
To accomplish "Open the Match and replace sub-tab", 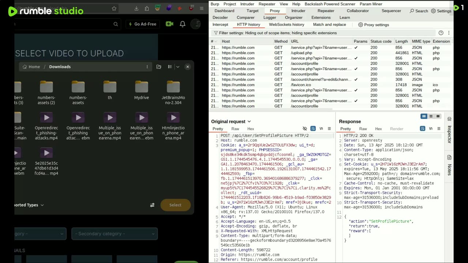I will click(x=329, y=24).
